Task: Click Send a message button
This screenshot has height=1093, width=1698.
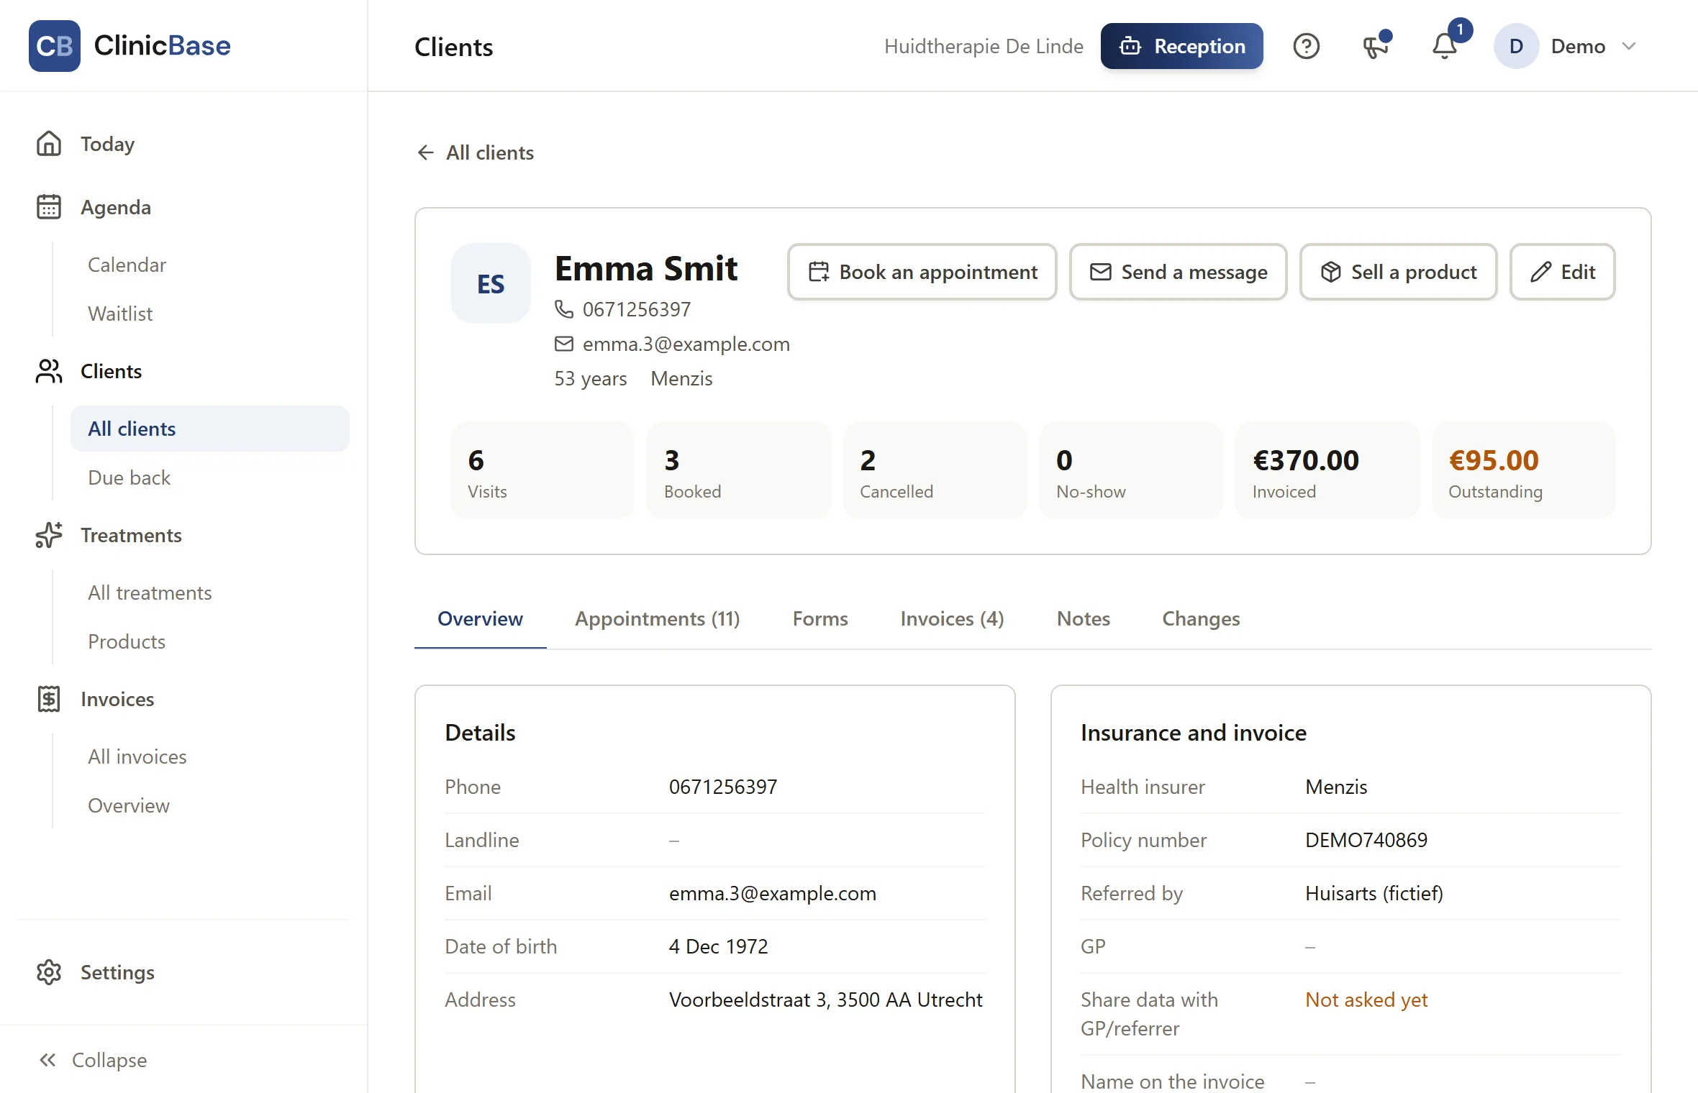Action: 1178,272
